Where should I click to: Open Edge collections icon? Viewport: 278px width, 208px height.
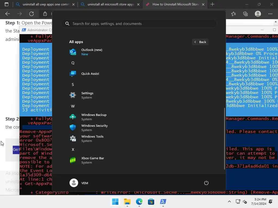pyautogui.click(x=245, y=14)
